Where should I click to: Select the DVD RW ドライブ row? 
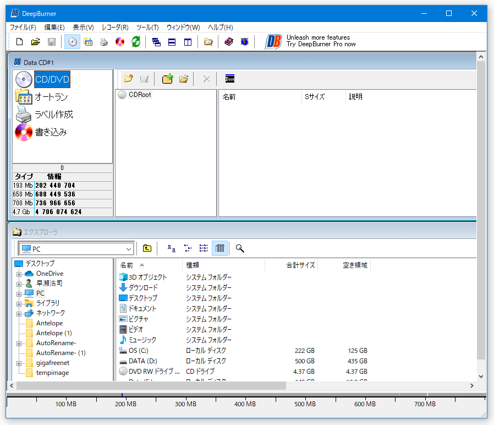coord(243,372)
